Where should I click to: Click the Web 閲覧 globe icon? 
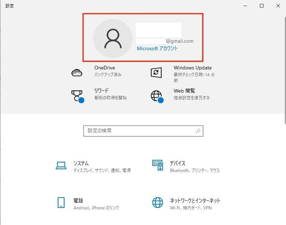(156, 94)
